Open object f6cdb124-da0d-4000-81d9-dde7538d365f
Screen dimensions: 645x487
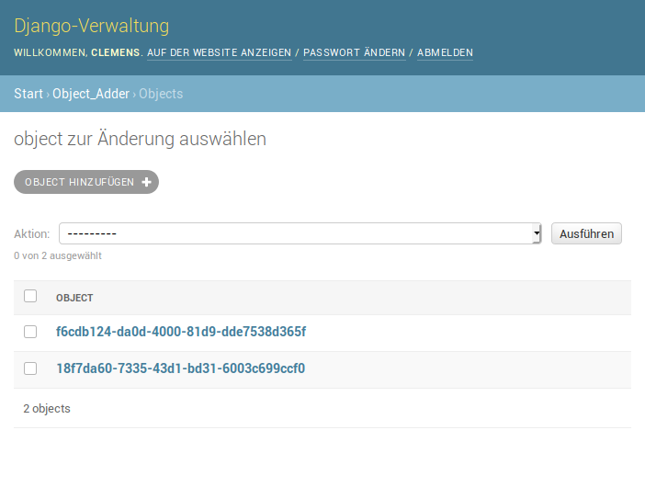[181, 331]
